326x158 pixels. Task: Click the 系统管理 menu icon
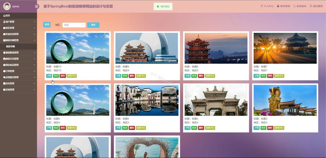(4, 90)
